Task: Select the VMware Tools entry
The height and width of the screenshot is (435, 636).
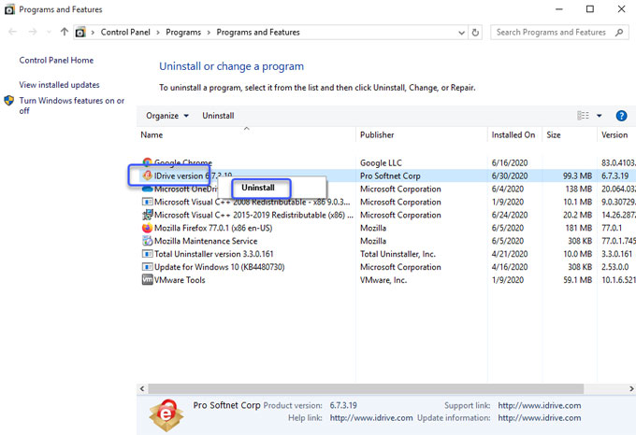Action: tap(180, 280)
